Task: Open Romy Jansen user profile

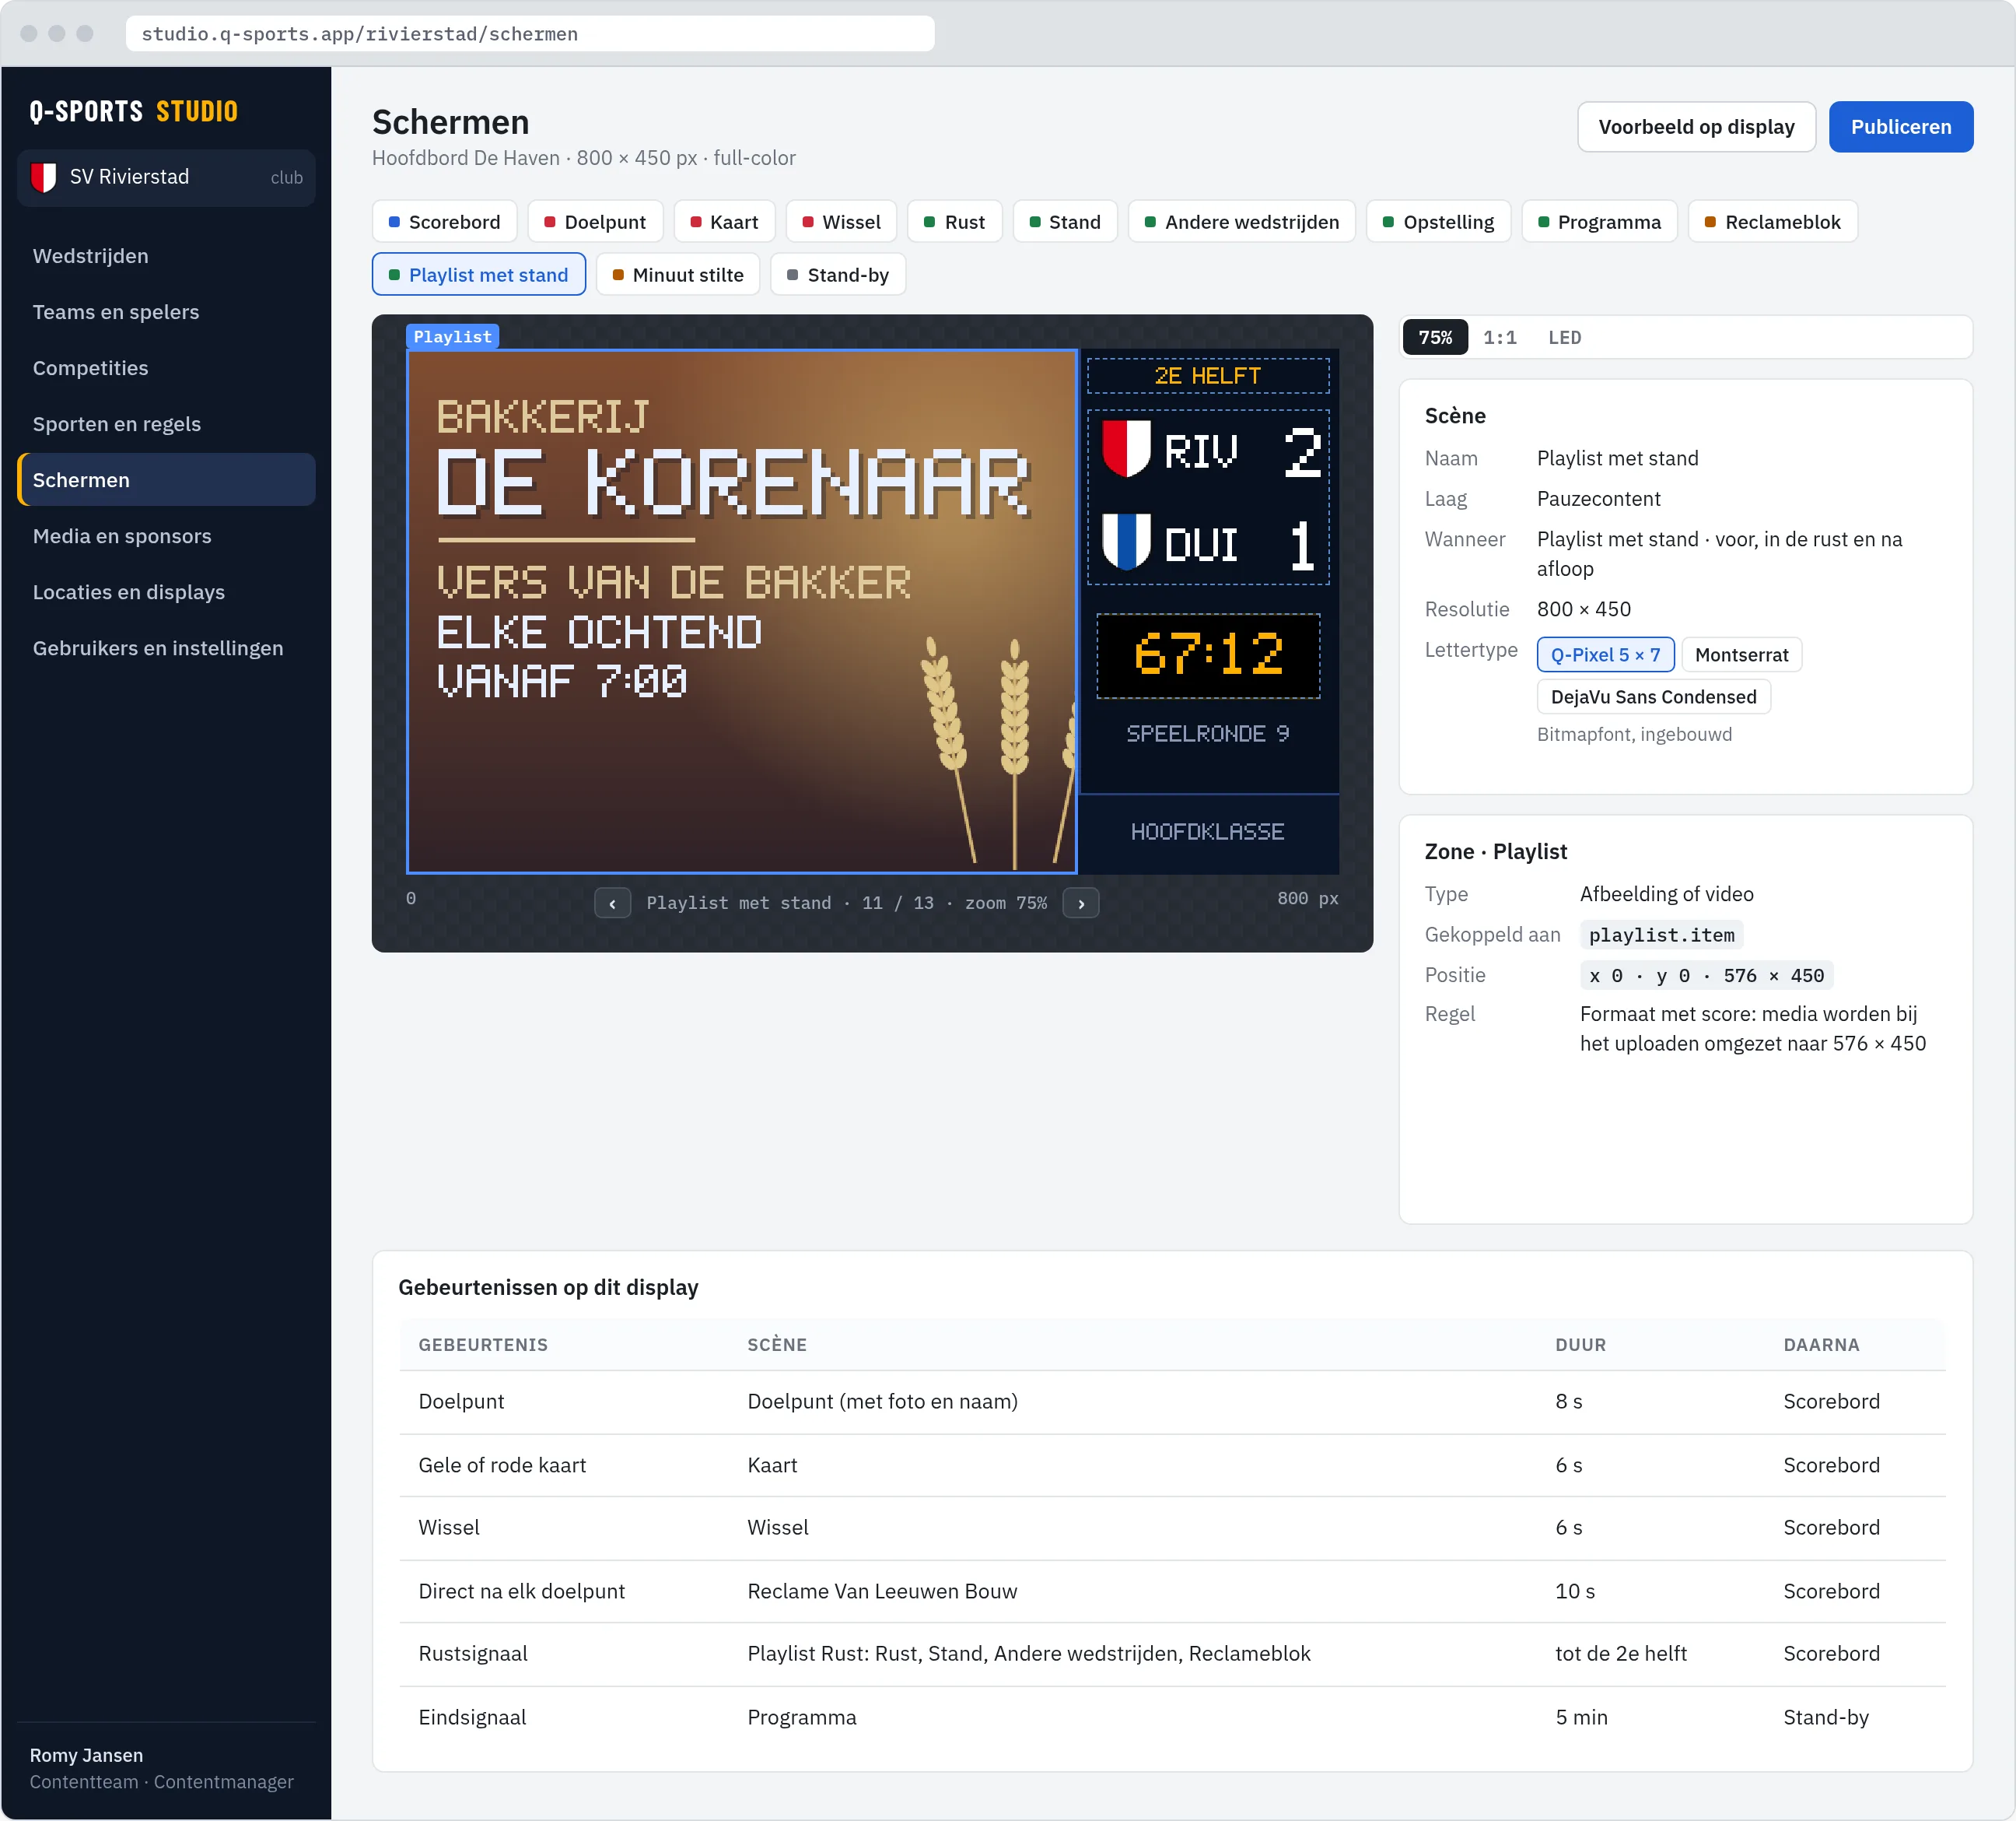Action: (161, 1769)
